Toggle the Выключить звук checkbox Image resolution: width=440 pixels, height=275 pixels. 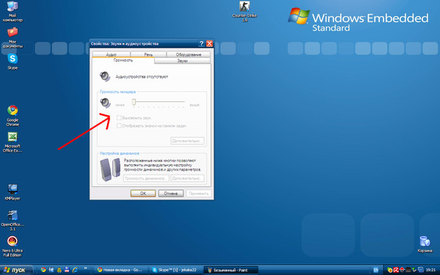[x=119, y=118]
